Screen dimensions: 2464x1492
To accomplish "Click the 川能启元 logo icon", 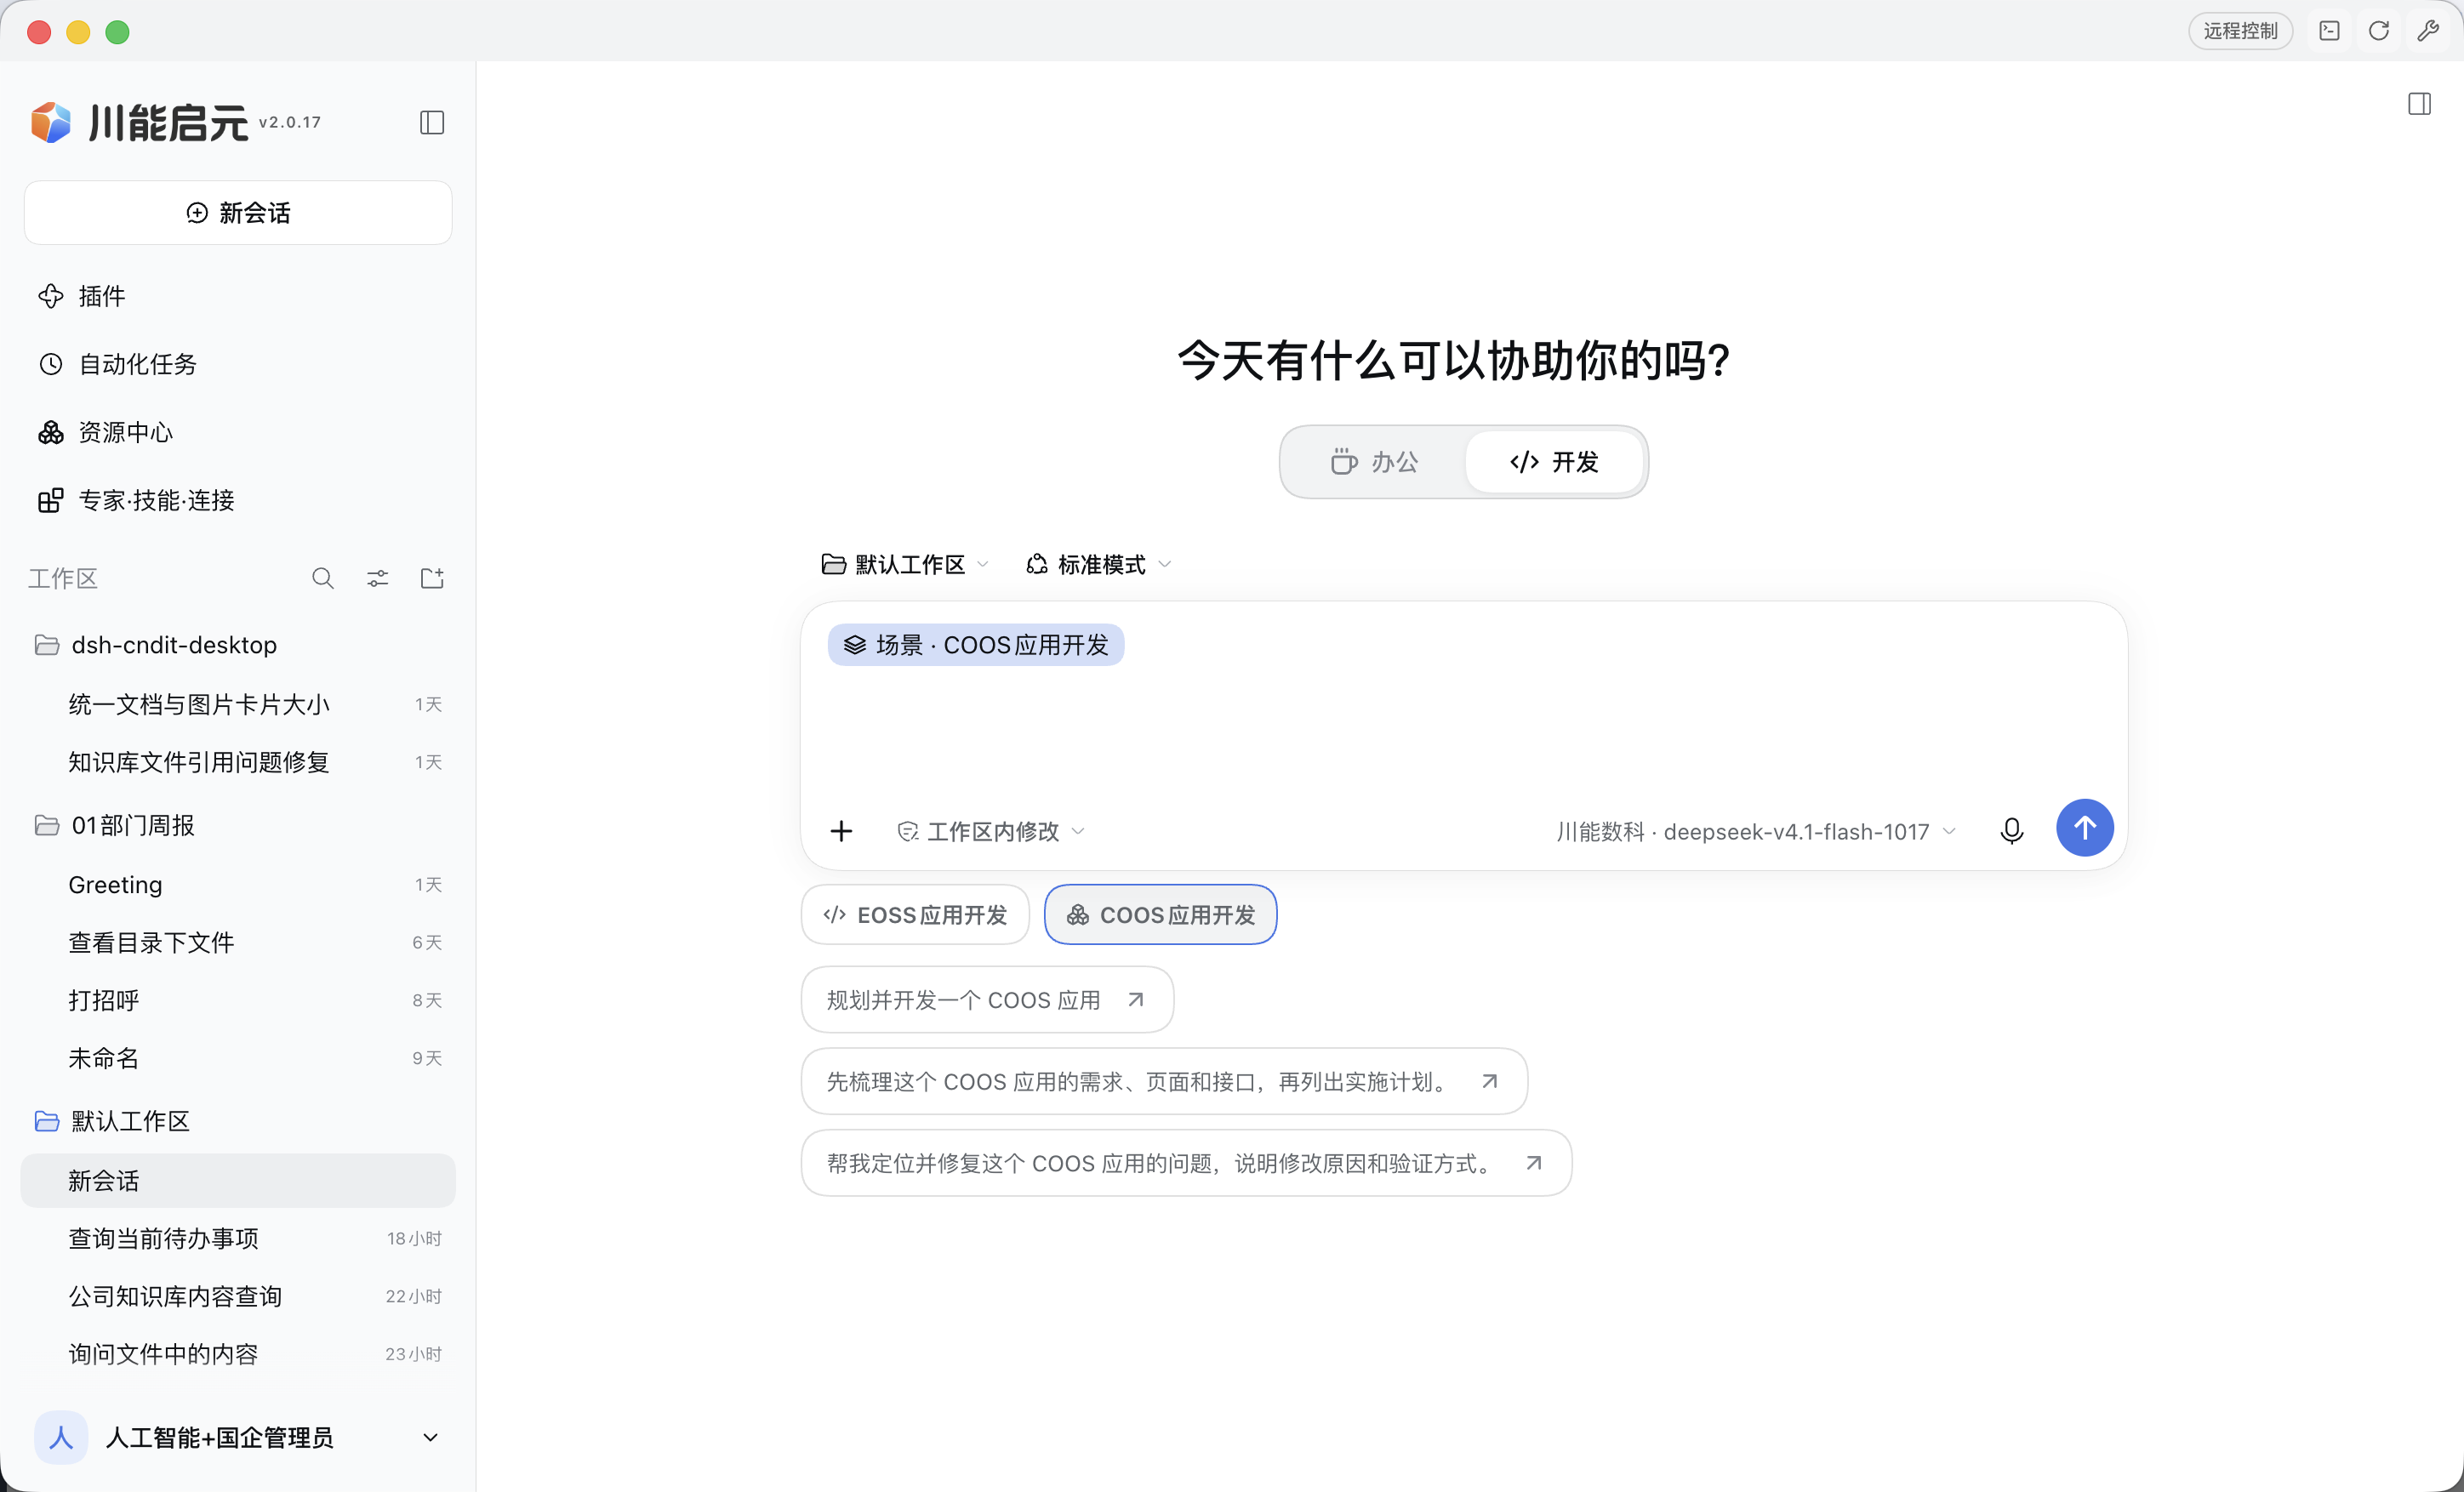I will [x=51, y=122].
